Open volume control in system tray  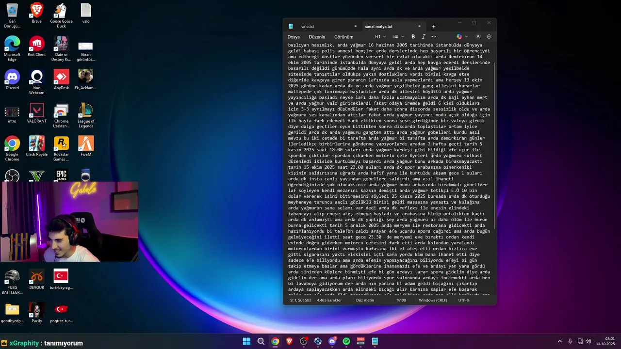(x=588, y=341)
